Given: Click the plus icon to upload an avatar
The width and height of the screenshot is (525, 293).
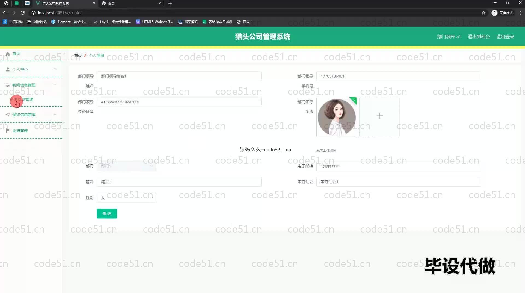Looking at the screenshot, I should tap(380, 116).
